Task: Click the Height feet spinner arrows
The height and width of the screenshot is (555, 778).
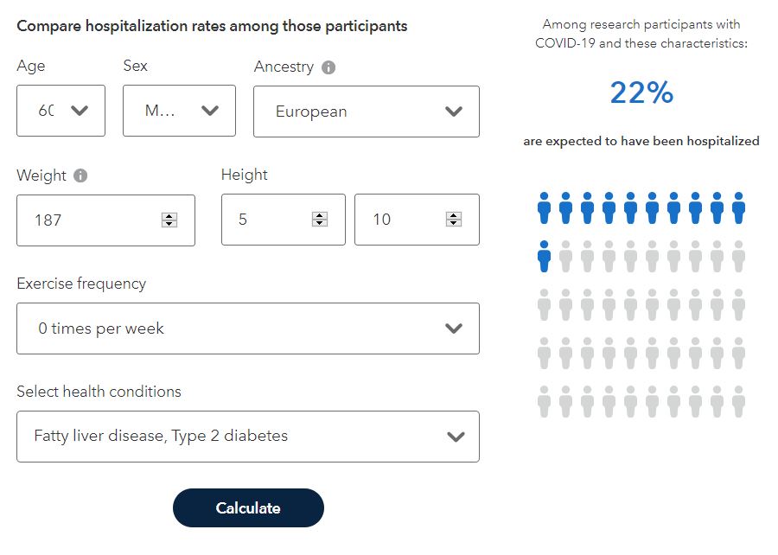Action: pos(320,220)
